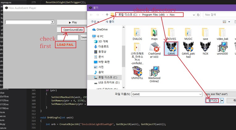Click the search text field in AudioEvent Player
This screenshot has height=130, width=236.
pyautogui.click(x=68, y=37)
